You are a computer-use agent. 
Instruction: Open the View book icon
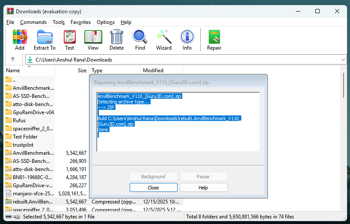(93, 37)
